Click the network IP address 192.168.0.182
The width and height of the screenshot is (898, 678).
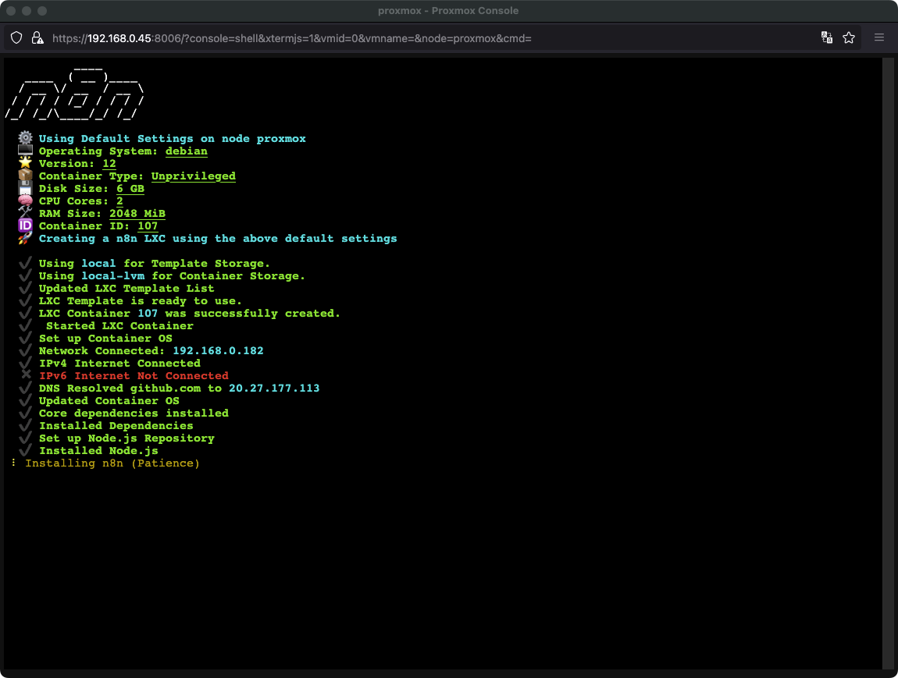(x=218, y=351)
